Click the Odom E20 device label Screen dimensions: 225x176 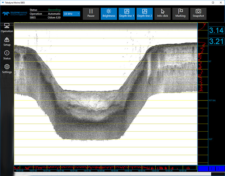(54, 17)
